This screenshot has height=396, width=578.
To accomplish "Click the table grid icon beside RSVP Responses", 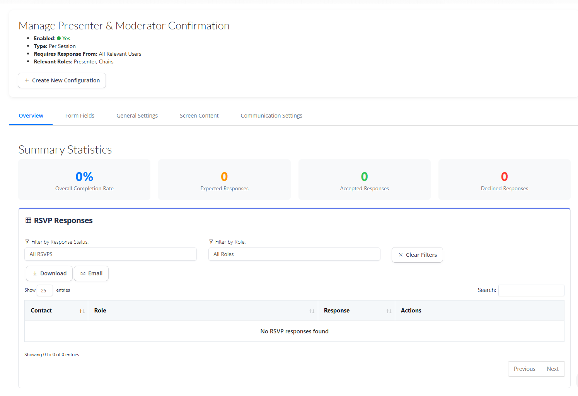I will tap(28, 220).
